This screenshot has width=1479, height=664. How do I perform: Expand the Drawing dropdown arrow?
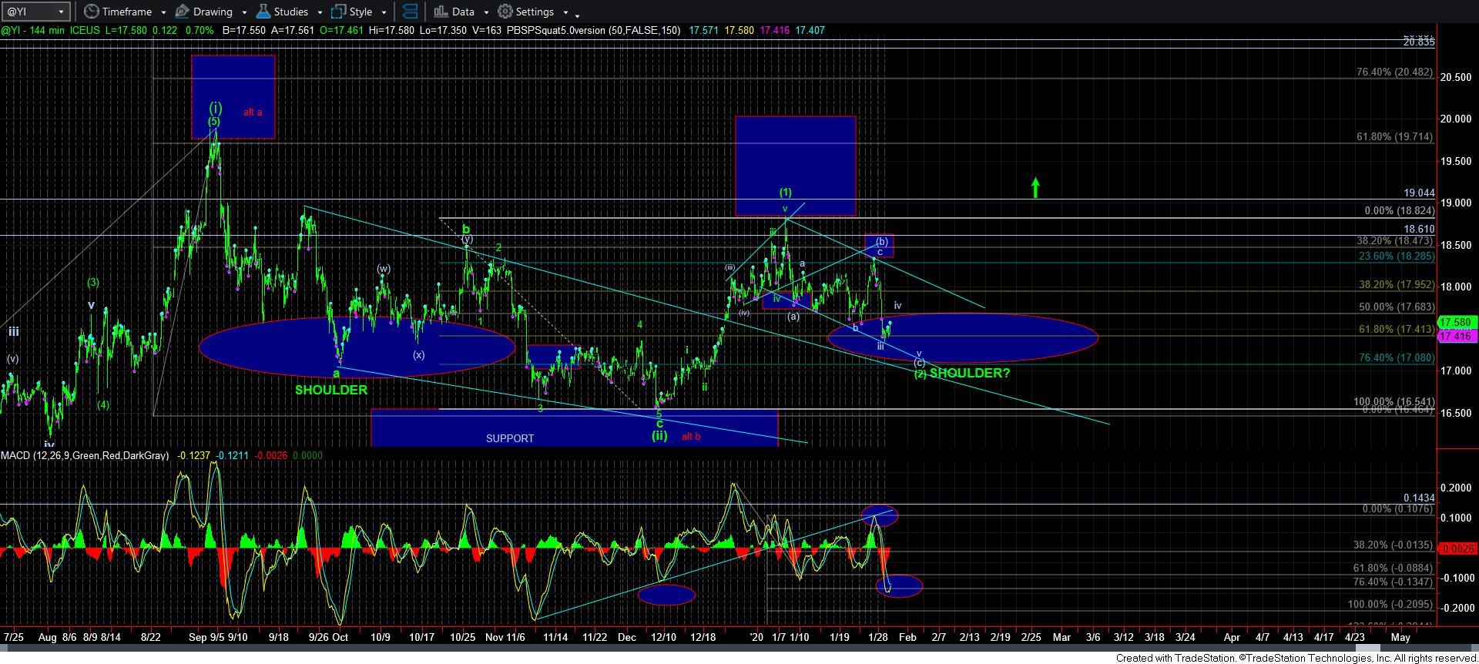(244, 12)
